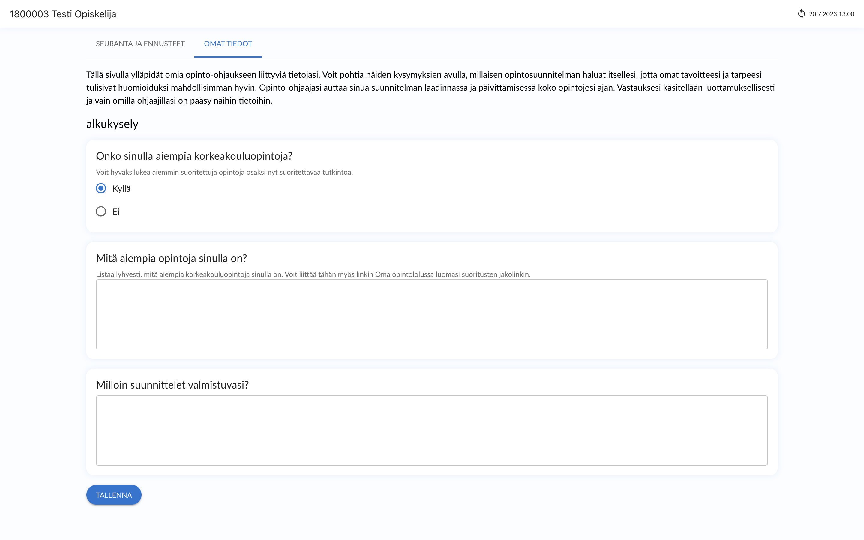Click the 'Voit hyväksilukea aiemmin suoritettuja' hint text
The width and height of the screenshot is (864, 540).
point(224,172)
